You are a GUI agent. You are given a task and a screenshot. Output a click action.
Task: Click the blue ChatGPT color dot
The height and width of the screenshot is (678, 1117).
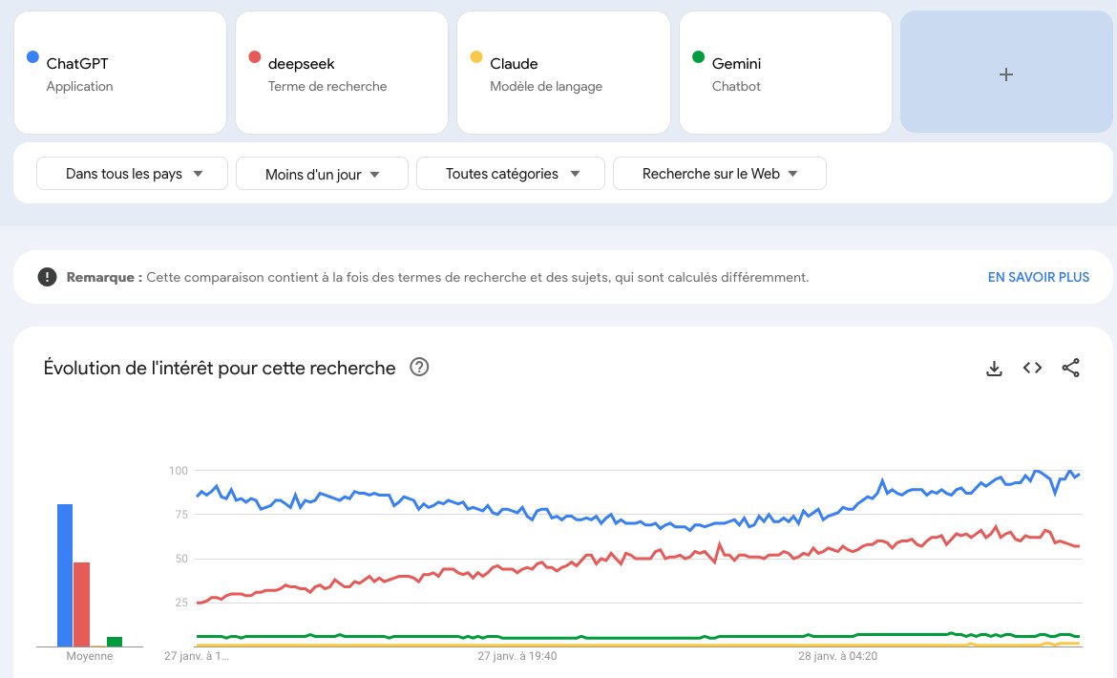[x=32, y=57]
